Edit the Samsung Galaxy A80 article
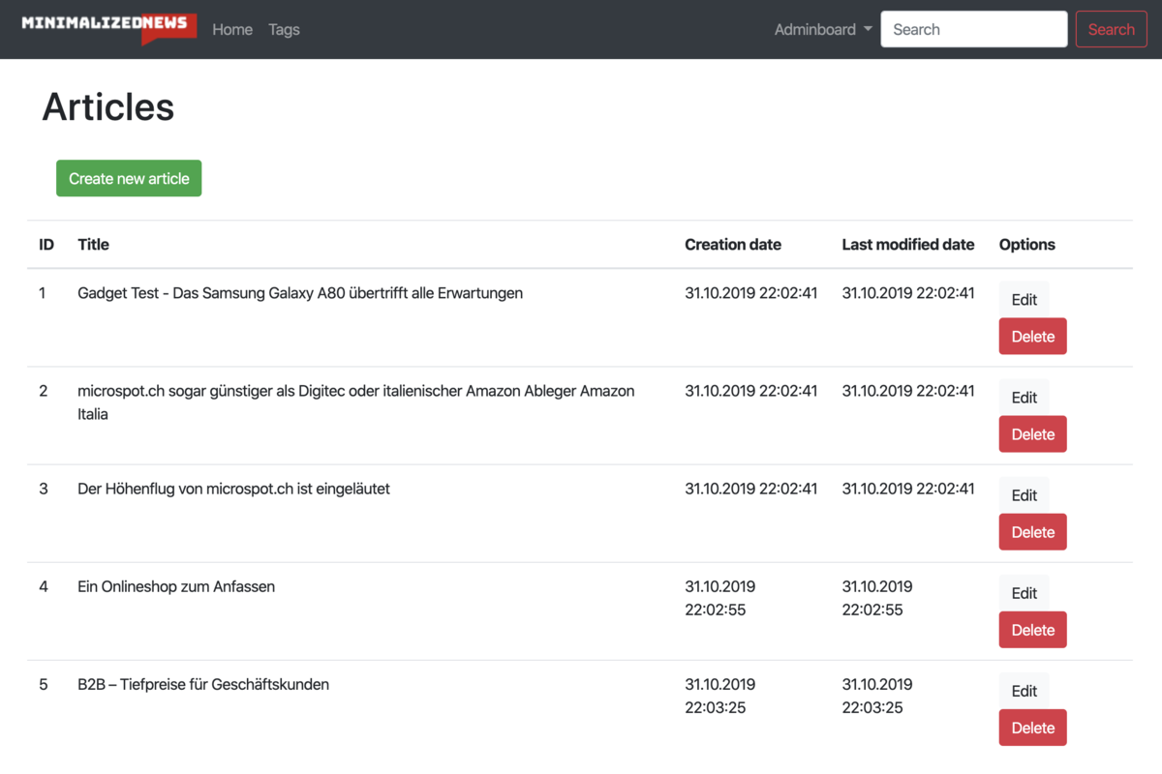Viewport: 1162px width, 774px height. pos(1024,300)
